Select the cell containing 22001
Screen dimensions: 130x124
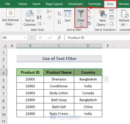click(30, 79)
